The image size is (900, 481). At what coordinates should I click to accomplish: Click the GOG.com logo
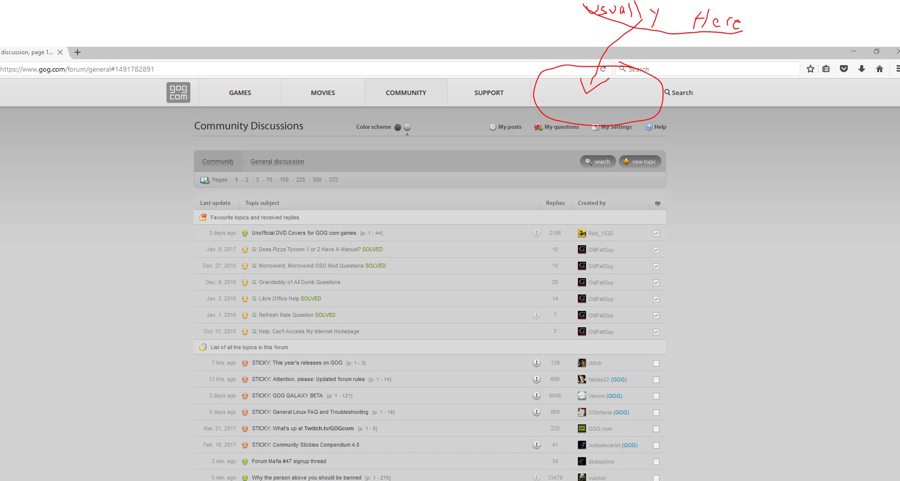tap(178, 93)
